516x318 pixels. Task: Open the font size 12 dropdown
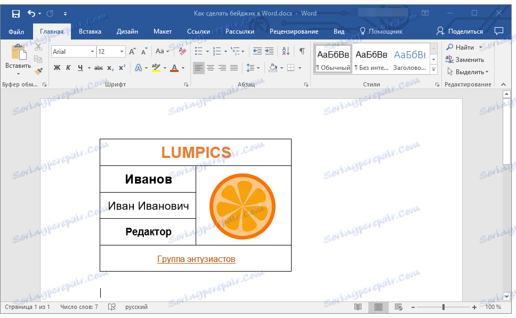(x=122, y=52)
